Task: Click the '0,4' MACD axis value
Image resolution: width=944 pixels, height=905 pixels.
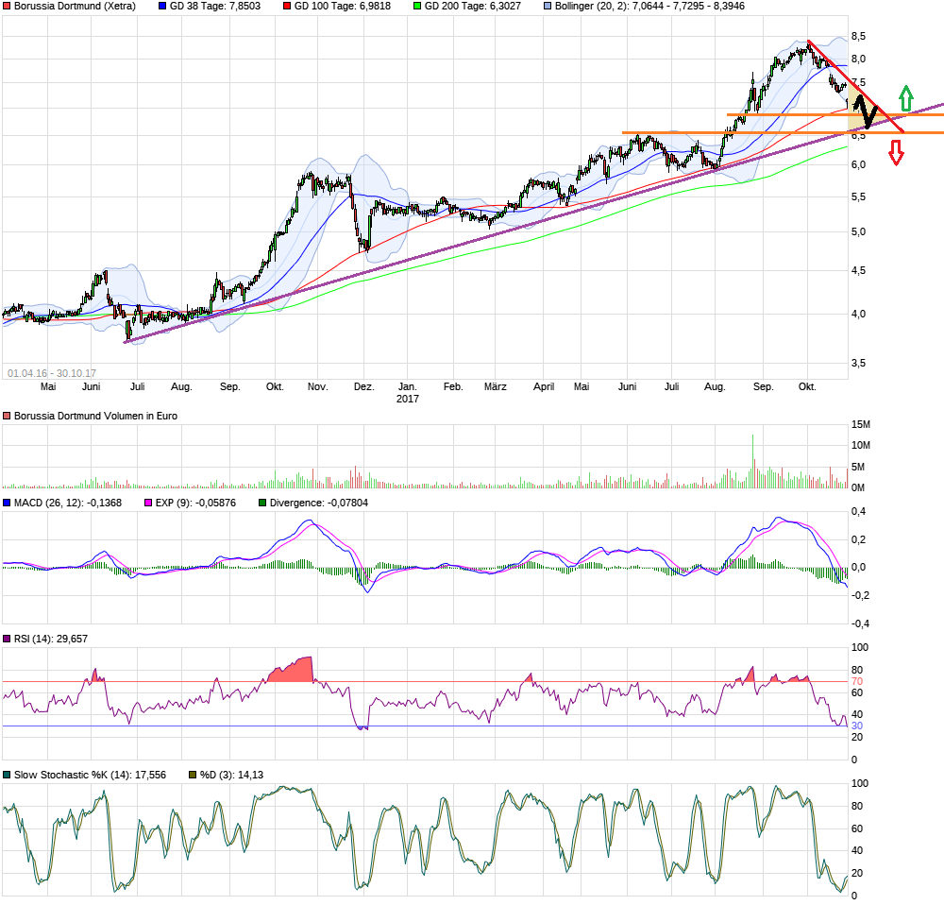Action: pyautogui.click(x=858, y=512)
